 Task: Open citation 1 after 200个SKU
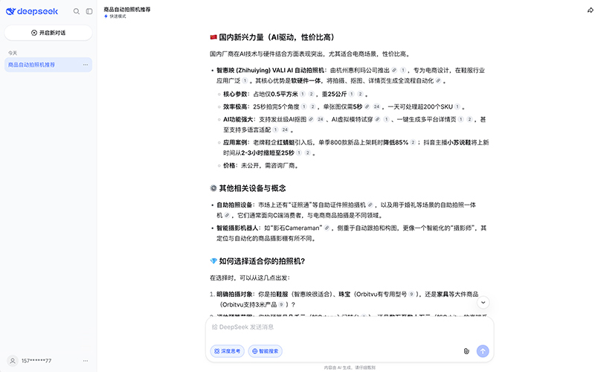[457, 106]
